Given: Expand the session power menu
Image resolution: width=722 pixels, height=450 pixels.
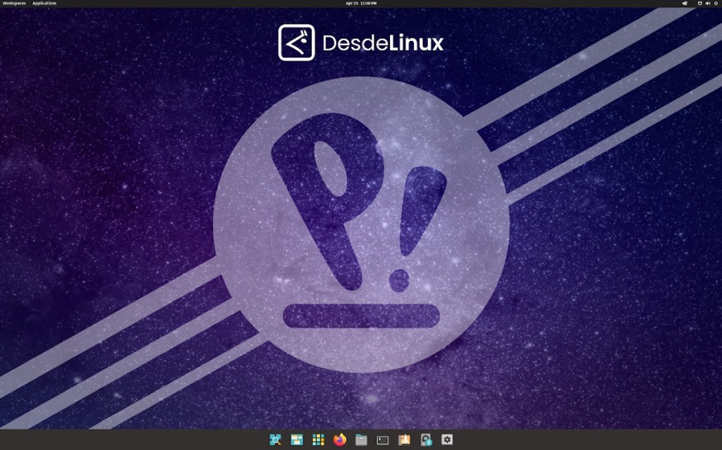Looking at the screenshot, I should click(x=716, y=4).
